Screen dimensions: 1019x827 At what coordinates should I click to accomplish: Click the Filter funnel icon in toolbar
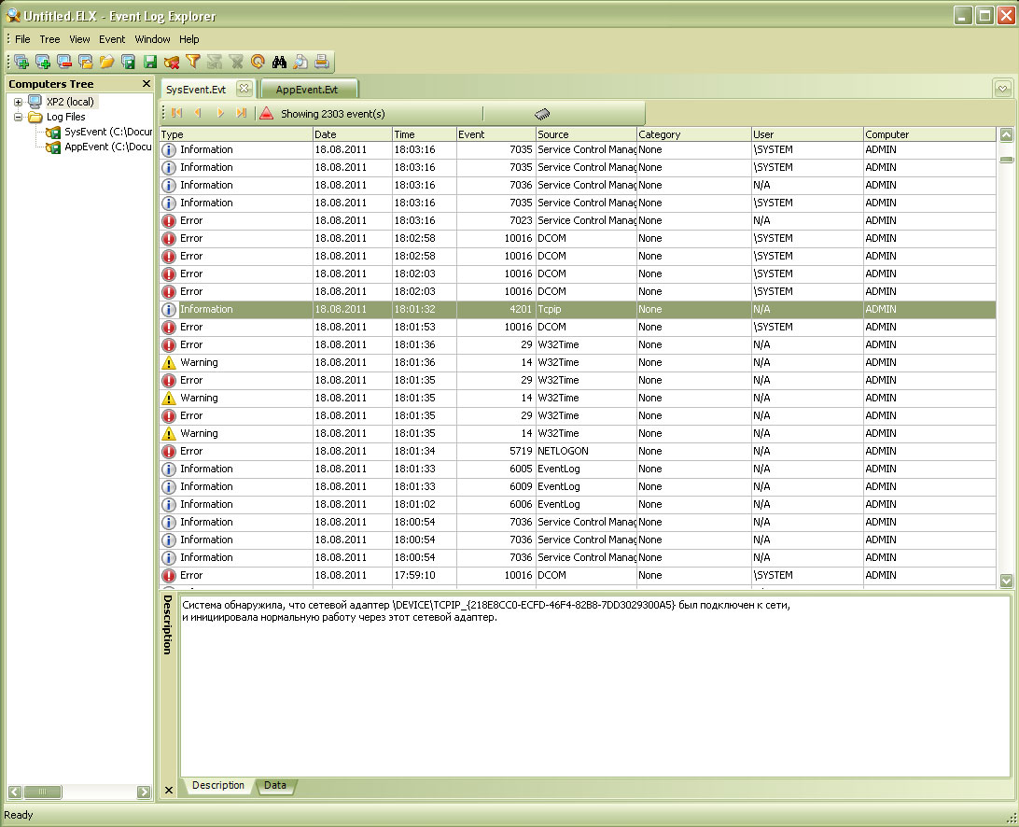click(193, 63)
